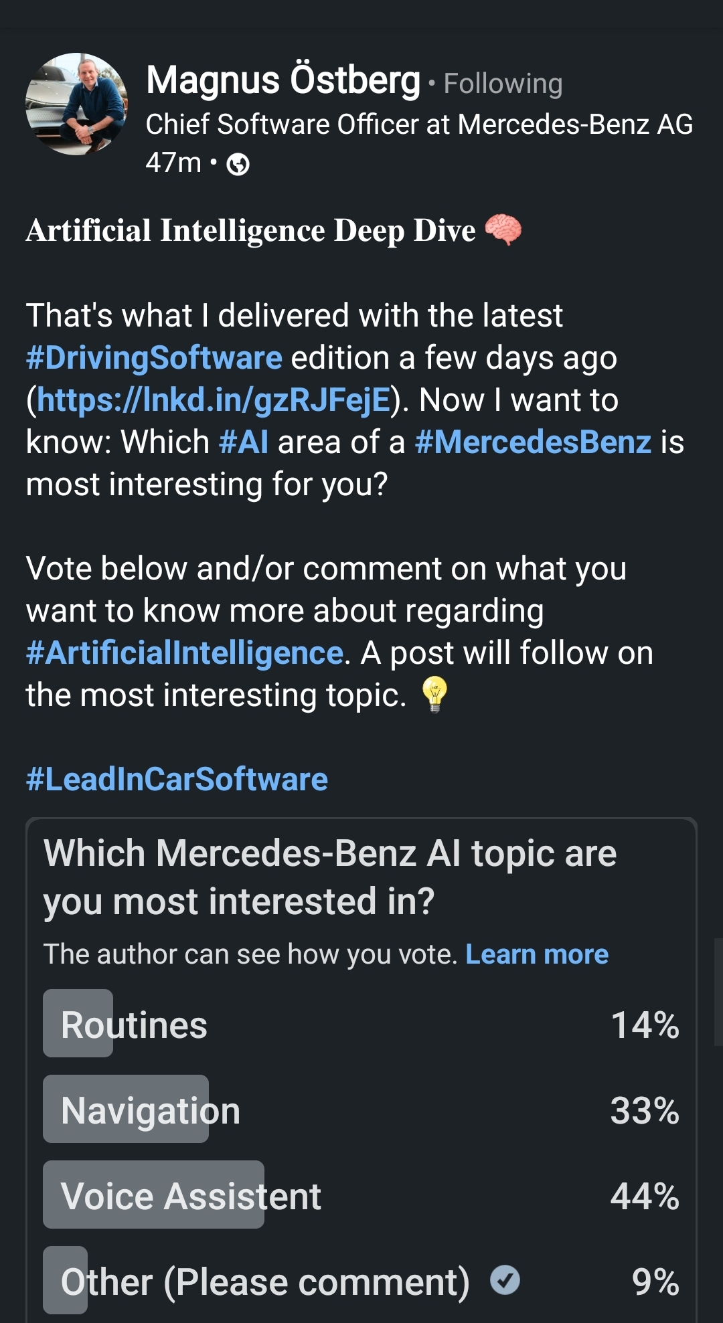Tap the Chief Software Officer headline text
This screenshot has height=1323, width=723.
pos(419,124)
